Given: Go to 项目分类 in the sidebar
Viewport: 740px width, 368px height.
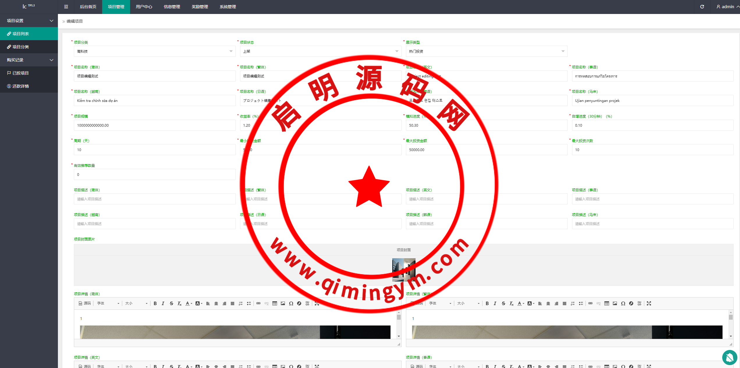Looking at the screenshot, I should (x=20, y=47).
